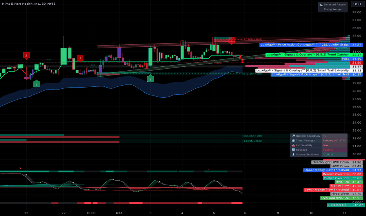The width and height of the screenshot is (366, 216).
Task: Click the red sell signal marker labeled 2
Action: pos(26,56)
